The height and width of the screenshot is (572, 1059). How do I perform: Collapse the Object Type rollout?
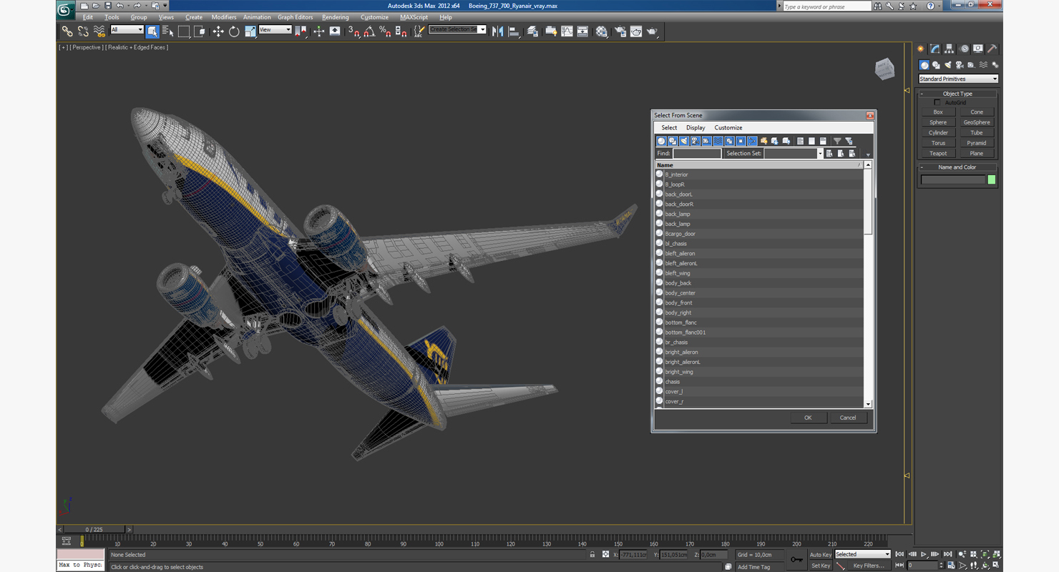point(957,94)
